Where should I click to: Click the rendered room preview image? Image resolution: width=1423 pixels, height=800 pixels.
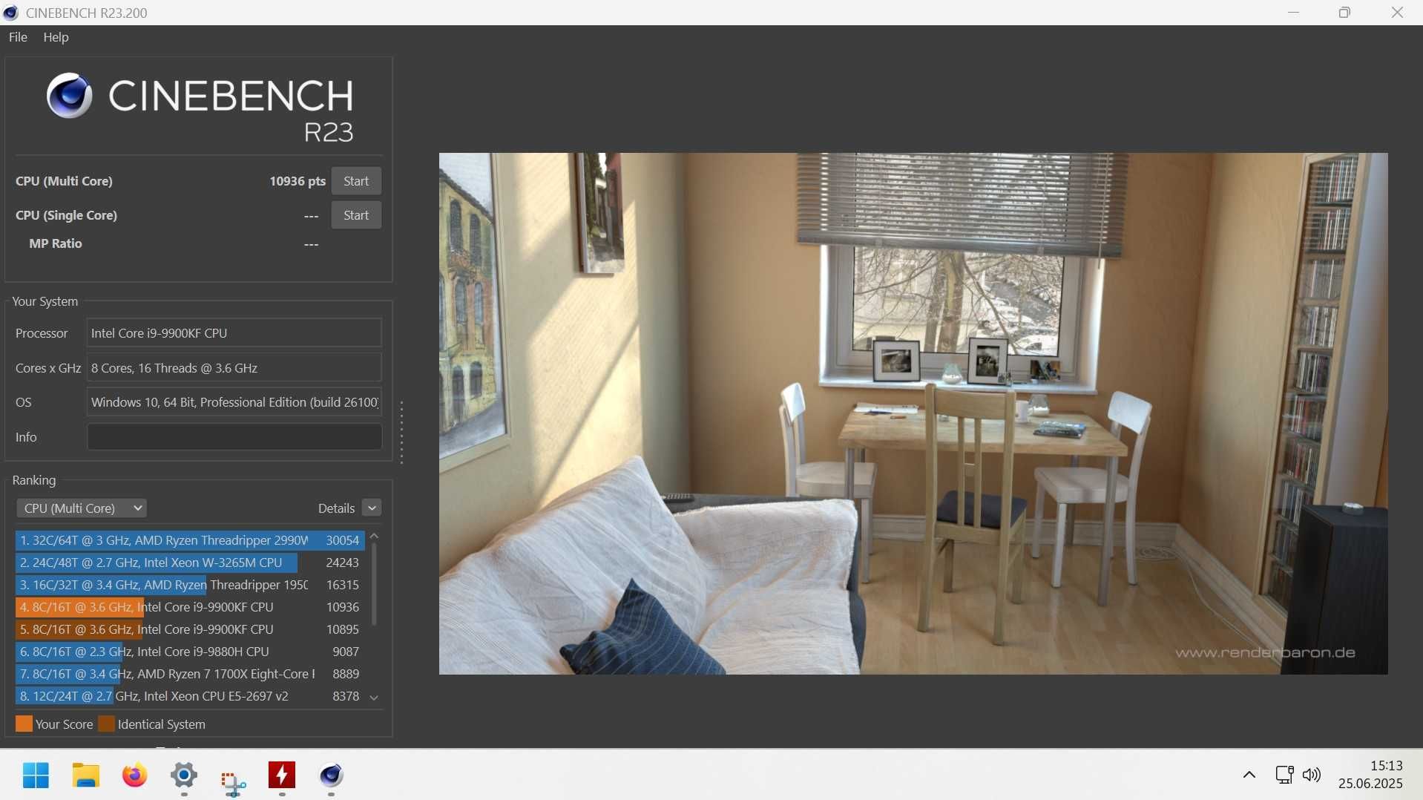click(913, 414)
